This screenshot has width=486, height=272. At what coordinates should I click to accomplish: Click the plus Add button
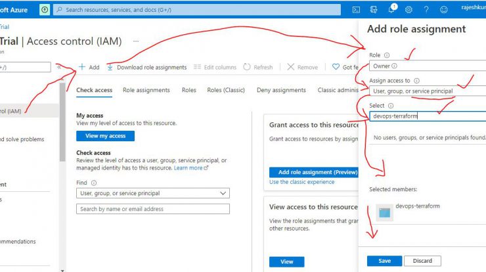(89, 67)
